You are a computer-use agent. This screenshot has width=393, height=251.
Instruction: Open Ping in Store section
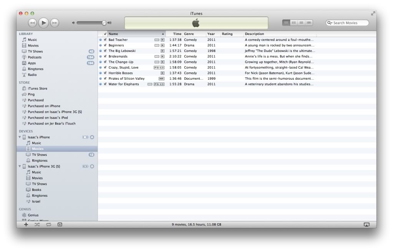click(31, 94)
